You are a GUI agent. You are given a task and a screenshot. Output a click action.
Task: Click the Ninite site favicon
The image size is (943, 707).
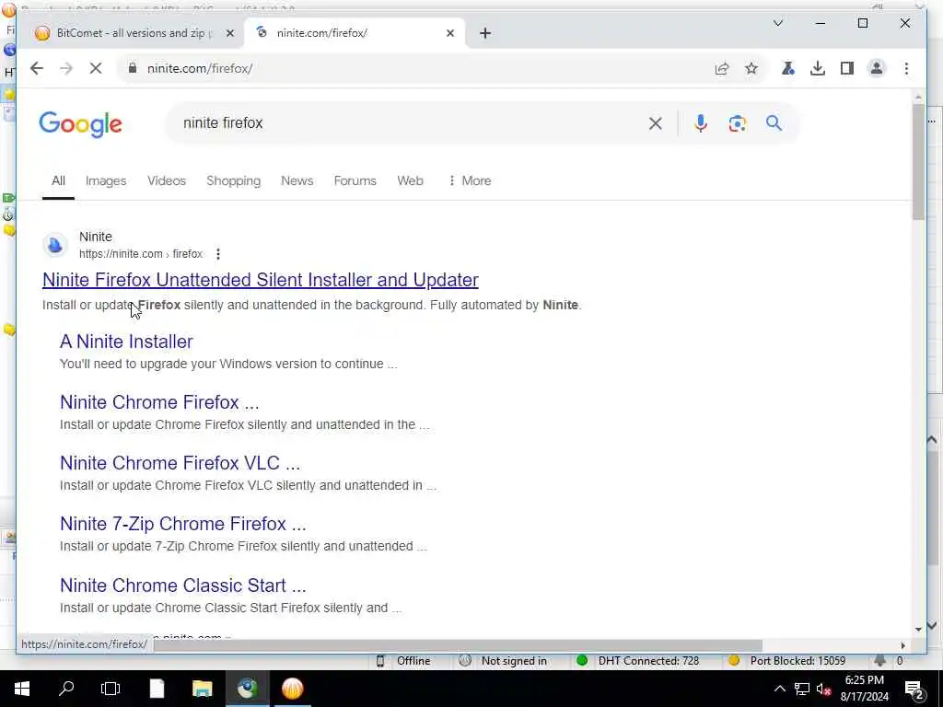[54, 245]
